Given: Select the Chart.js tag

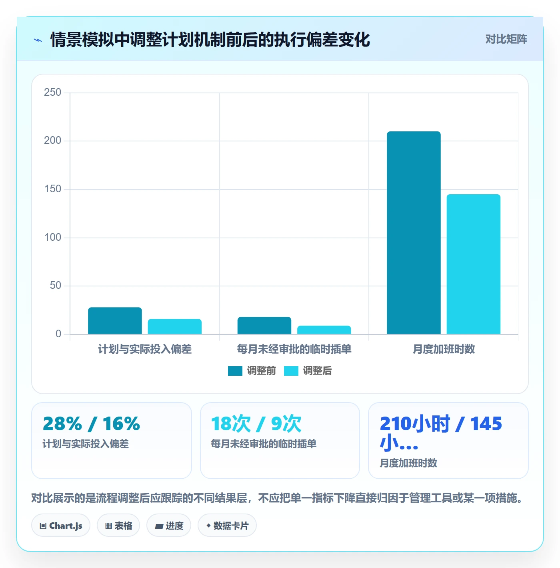Looking at the screenshot, I should [61, 526].
